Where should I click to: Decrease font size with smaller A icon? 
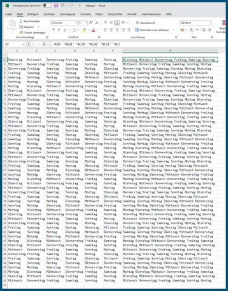coord(97,22)
